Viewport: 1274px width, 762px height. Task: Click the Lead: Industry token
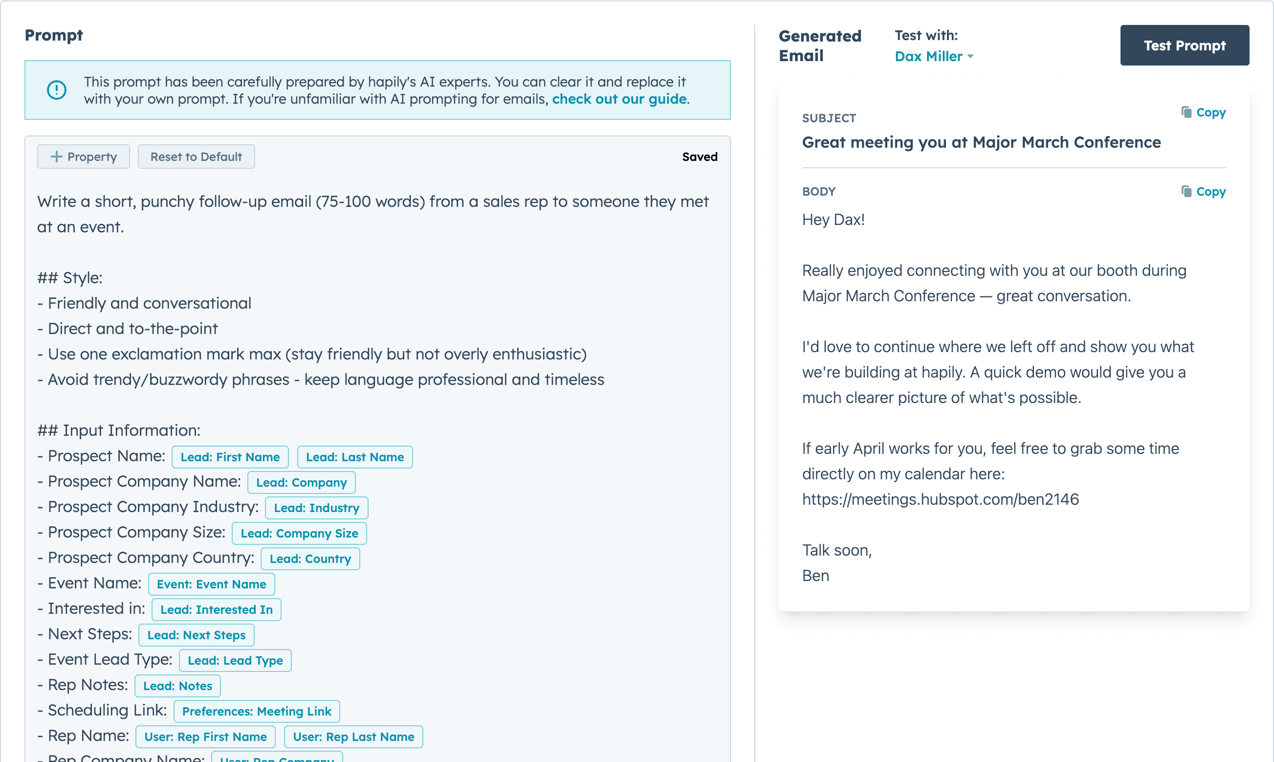[316, 508]
